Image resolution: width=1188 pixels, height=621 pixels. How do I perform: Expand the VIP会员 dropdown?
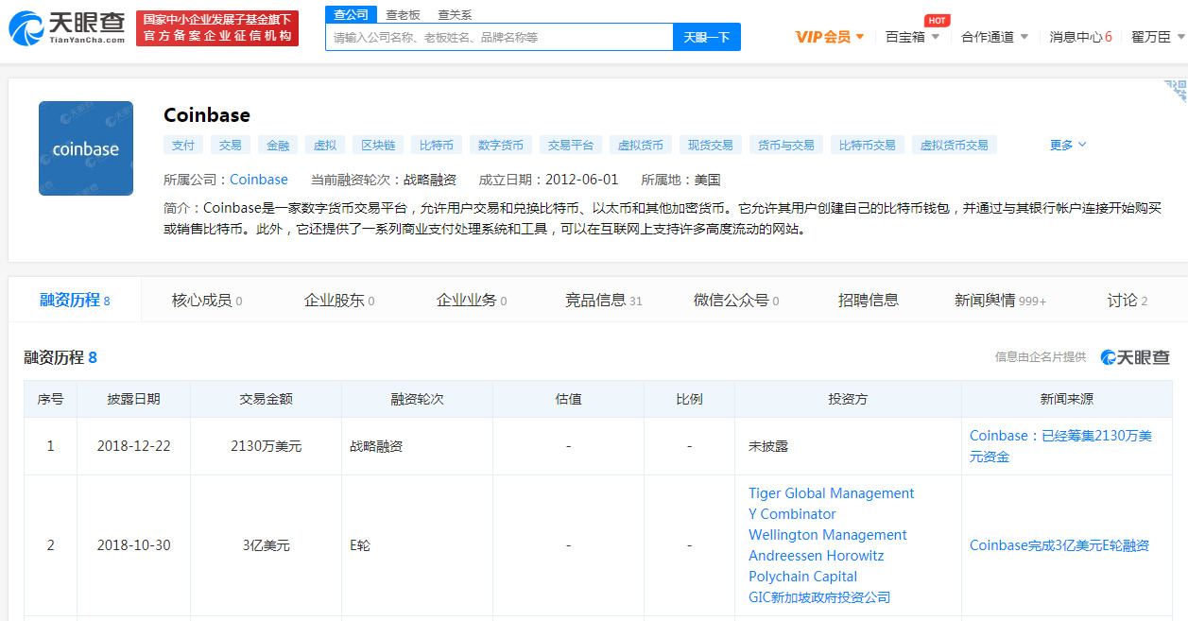pyautogui.click(x=830, y=37)
